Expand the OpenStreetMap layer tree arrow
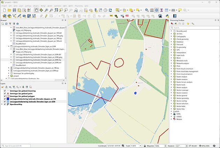The image size is (220, 148). [2, 104]
